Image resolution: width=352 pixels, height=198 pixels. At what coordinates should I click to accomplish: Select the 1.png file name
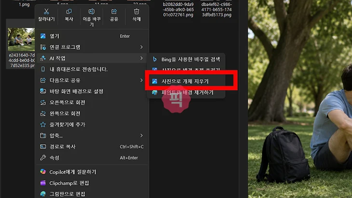click(x=24, y=4)
